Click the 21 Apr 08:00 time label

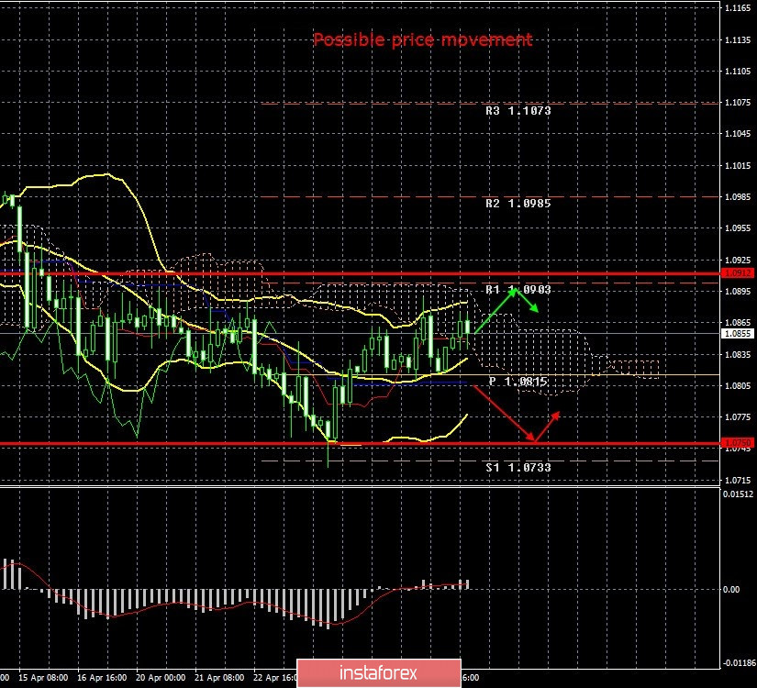coord(219,678)
